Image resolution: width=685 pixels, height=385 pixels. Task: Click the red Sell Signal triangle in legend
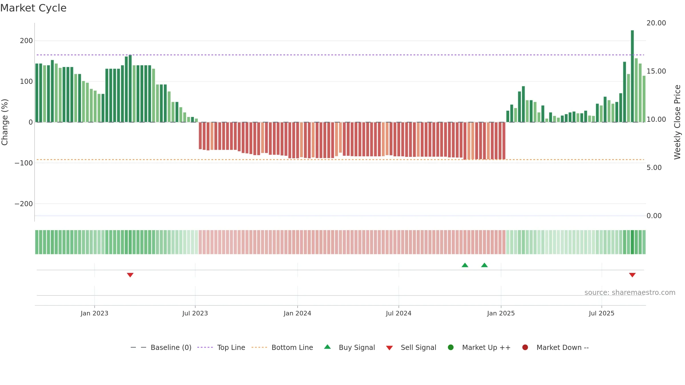(389, 348)
